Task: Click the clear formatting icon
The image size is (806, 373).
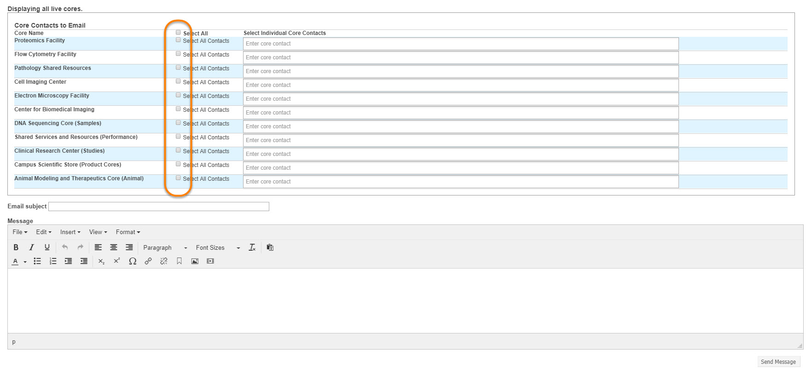Action: pos(252,247)
